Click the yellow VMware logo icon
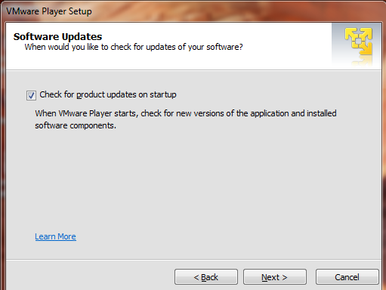Image resolution: width=386 pixels, height=290 pixels. [359, 41]
